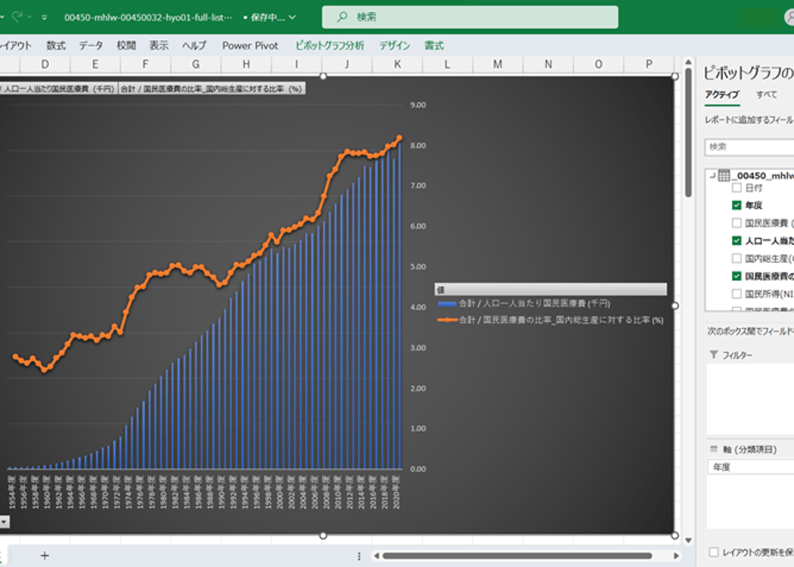Open the 数式 ribbon tab
The image size is (794, 567).
(56, 46)
